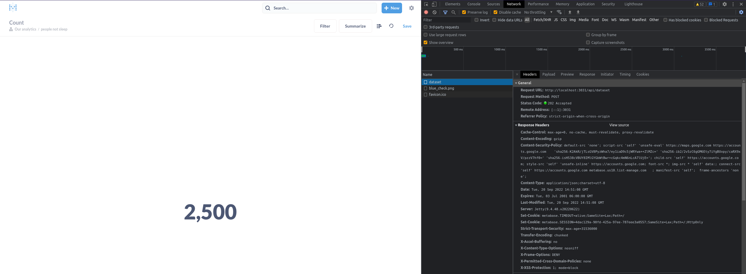Image resolution: width=746 pixels, height=274 pixels.
Task: Toggle the device emulation icon
Action: pos(434,4)
